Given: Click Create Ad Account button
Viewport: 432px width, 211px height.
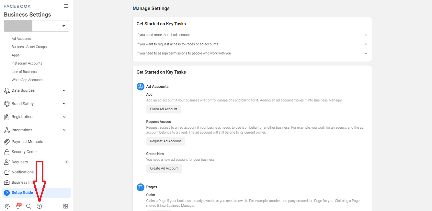Looking at the screenshot, I should click(x=164, y=168).
